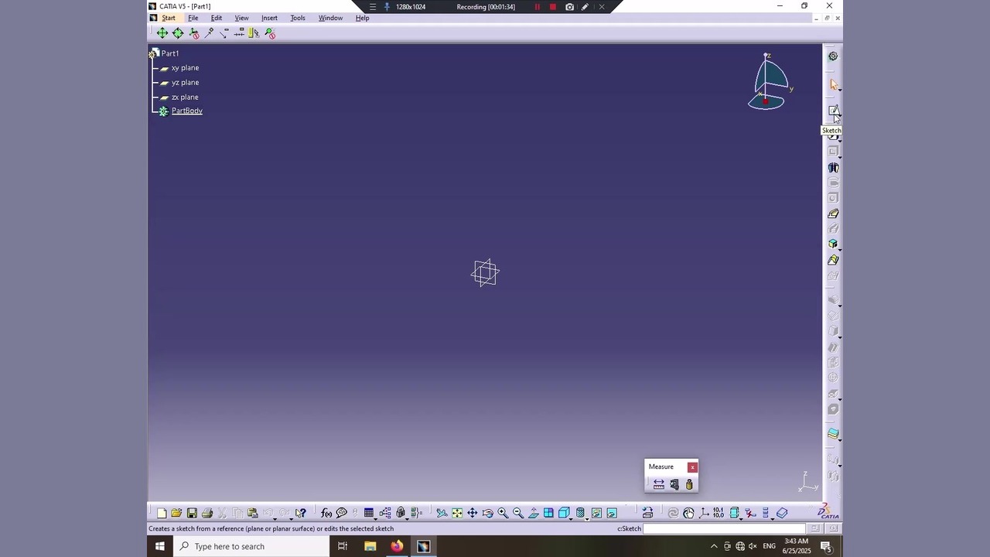
Task: Open the Design Table tool
Action: pos(369,513)
